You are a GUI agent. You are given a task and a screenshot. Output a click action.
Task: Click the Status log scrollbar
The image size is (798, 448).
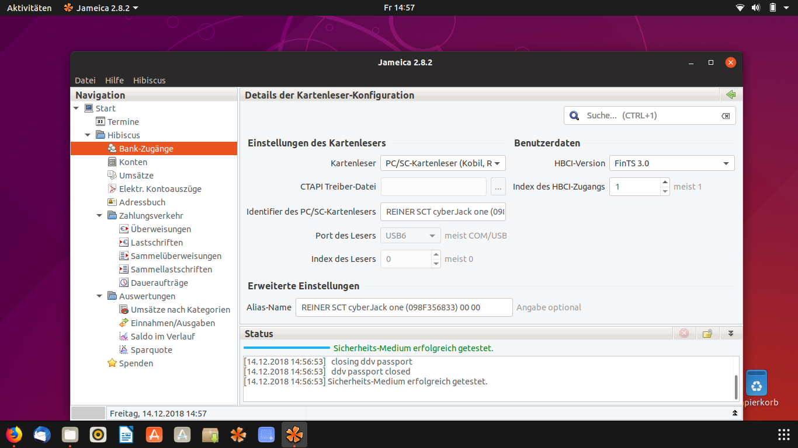(x=736, y=387)
